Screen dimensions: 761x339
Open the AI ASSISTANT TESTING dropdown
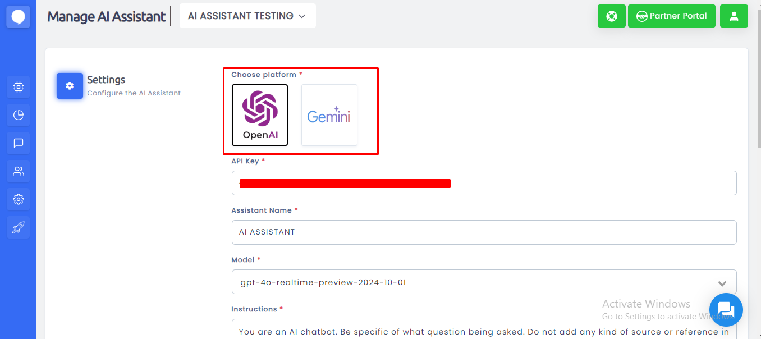click(x=247, y=16)
